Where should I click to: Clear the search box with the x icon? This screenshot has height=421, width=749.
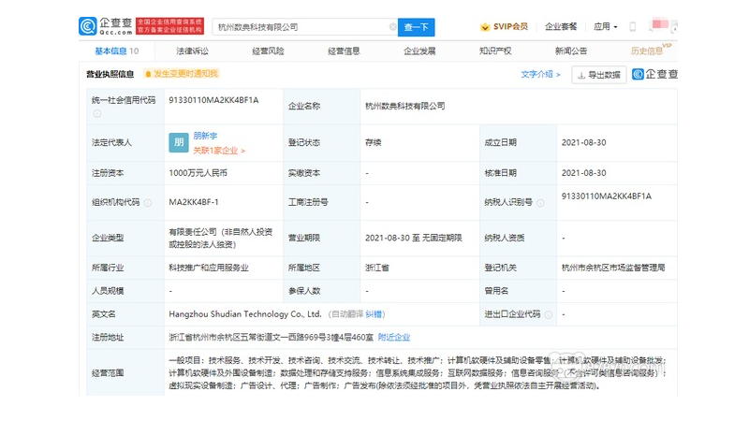click(x=392, y=27)
